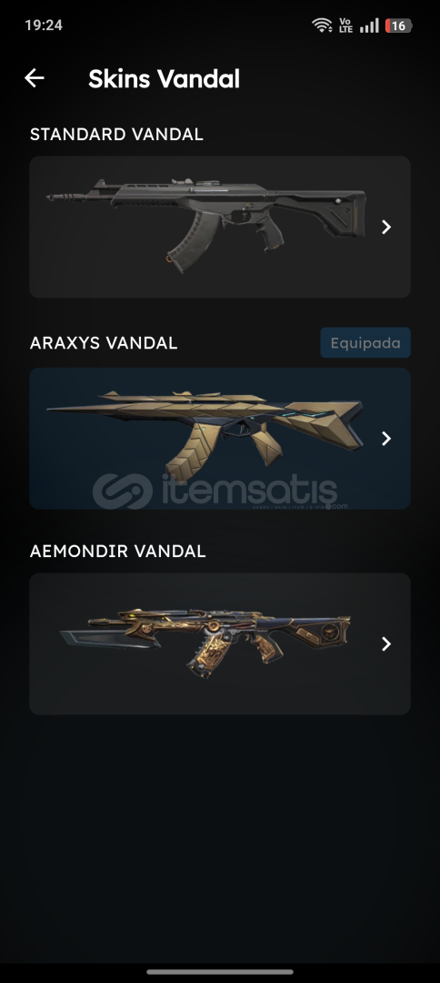
Task: Tap the STANDARD VANDAL heading
Action: point(116,134)
